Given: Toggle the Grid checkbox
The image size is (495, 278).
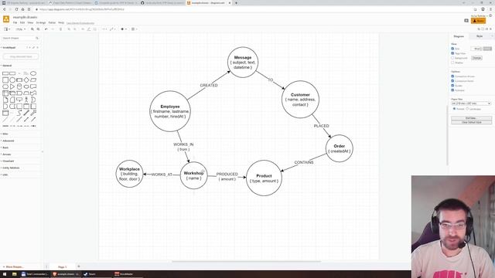Looking at the screenshot, I should [452, 49].
